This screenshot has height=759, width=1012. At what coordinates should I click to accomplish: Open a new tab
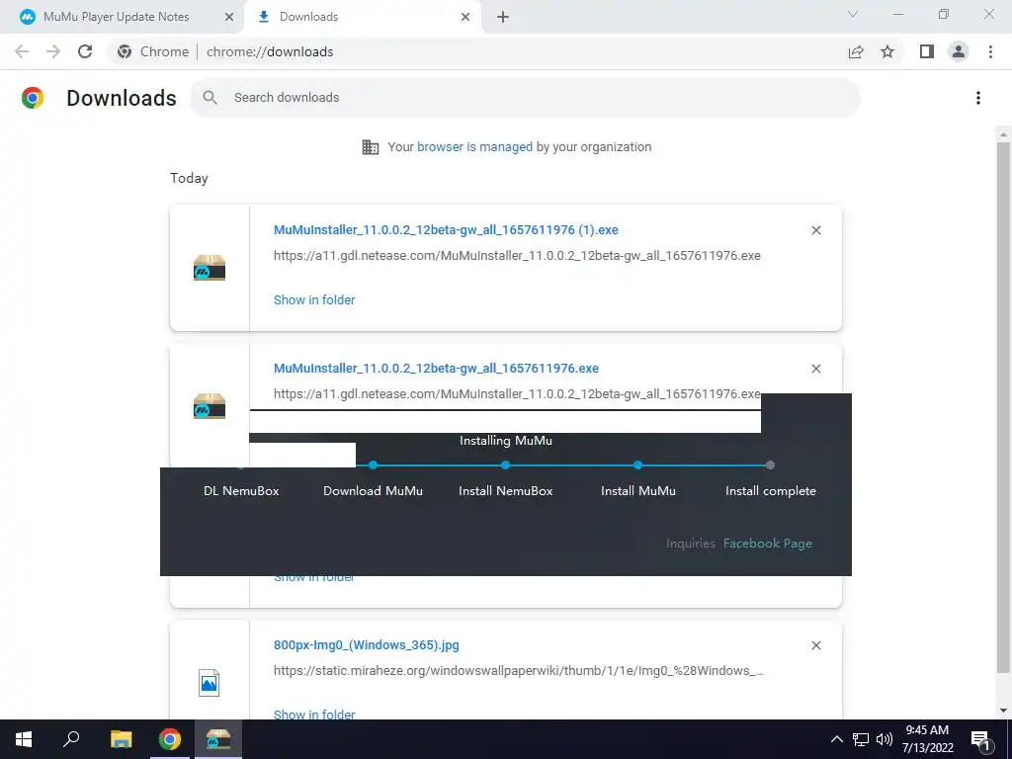point(503,17)
